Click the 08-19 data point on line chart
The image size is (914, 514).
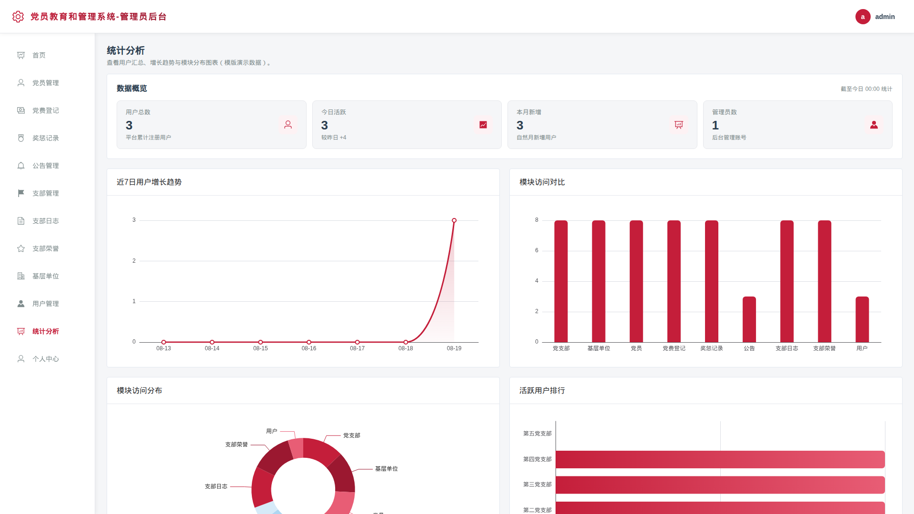tap(454, 220)
